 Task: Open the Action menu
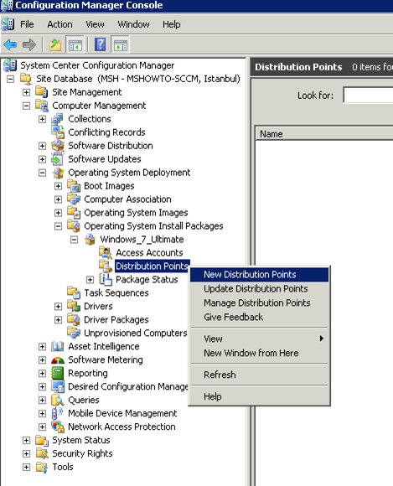(x=59, y=24)
